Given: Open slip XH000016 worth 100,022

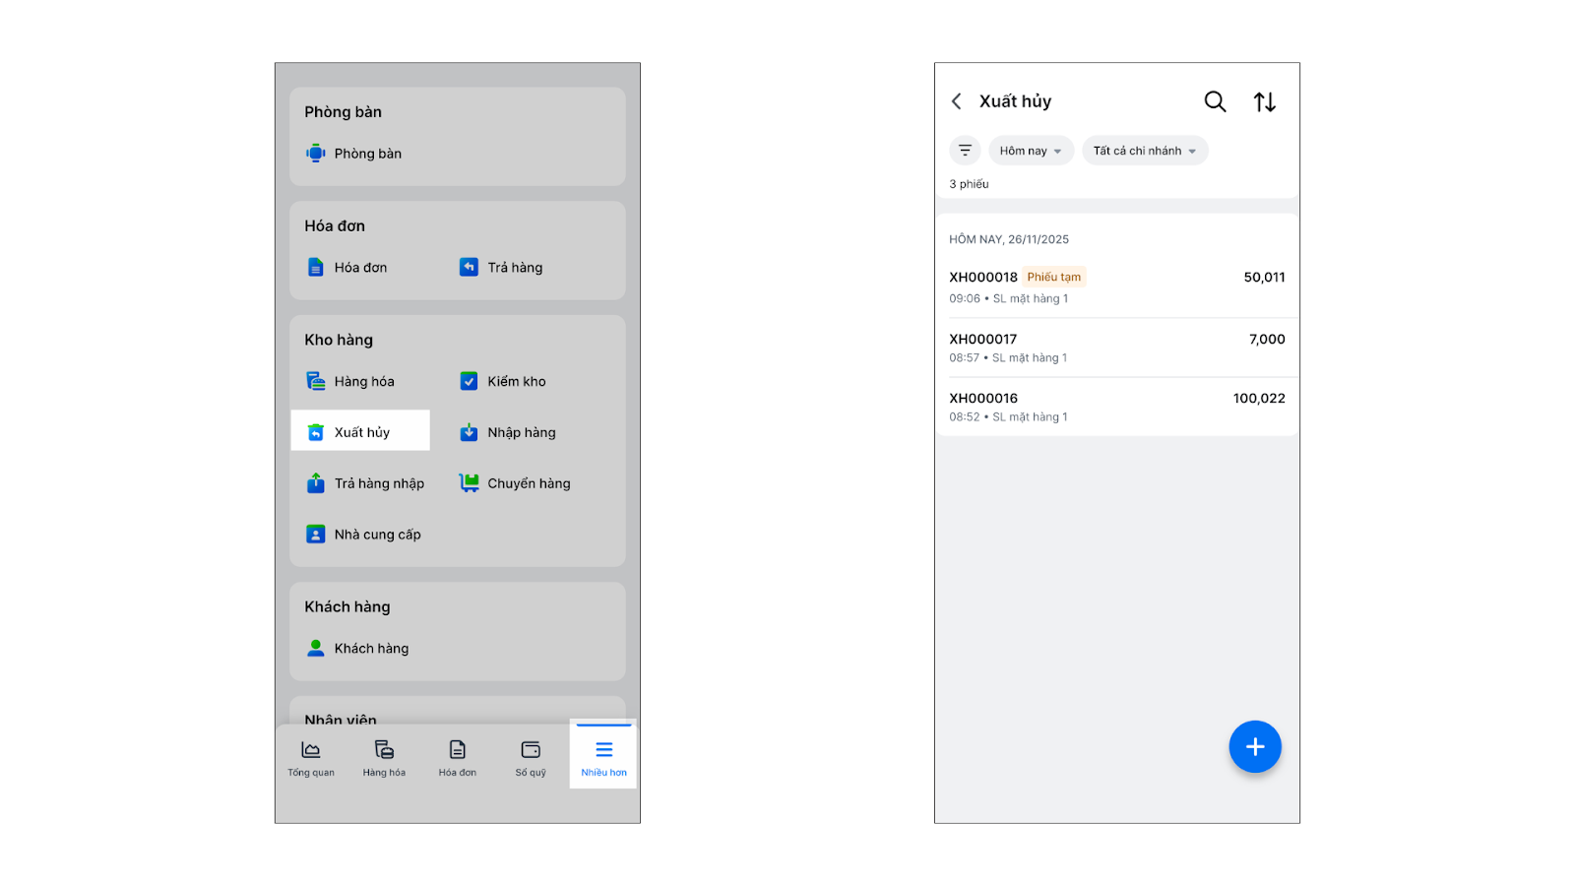Looking at the screenshot, I should coord(1116,407).
